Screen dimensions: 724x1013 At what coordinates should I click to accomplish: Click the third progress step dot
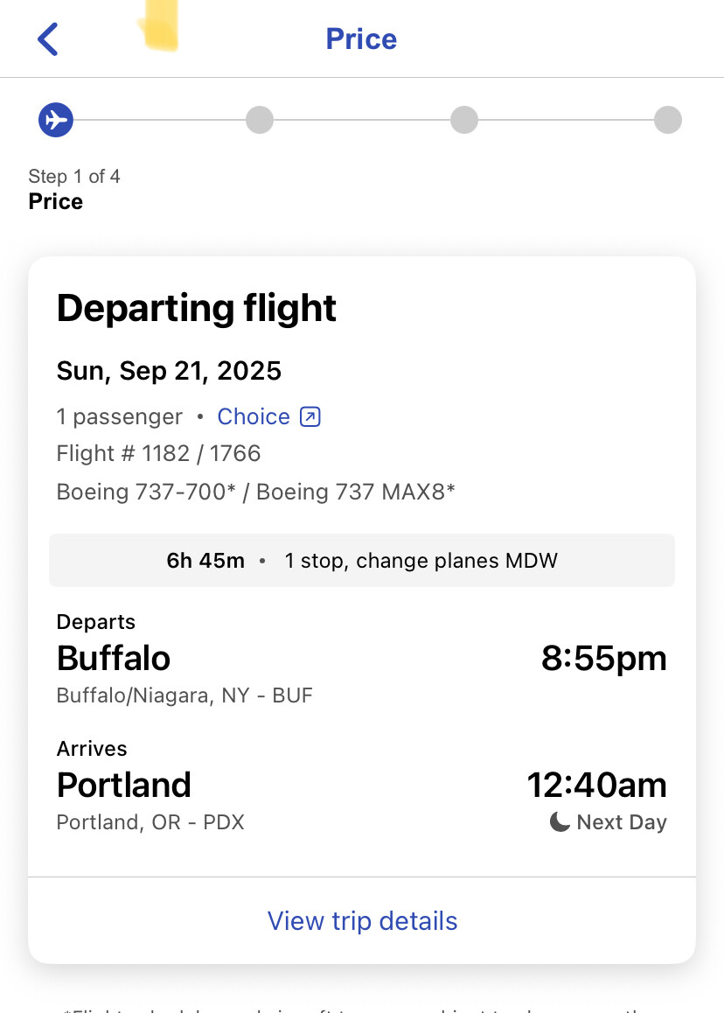tap(464, 120)
